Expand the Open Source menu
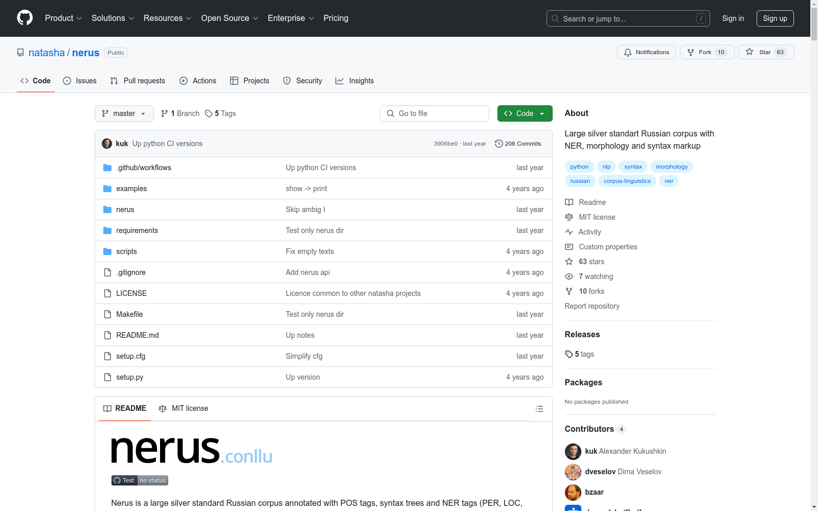 click(x=230, y=18)
